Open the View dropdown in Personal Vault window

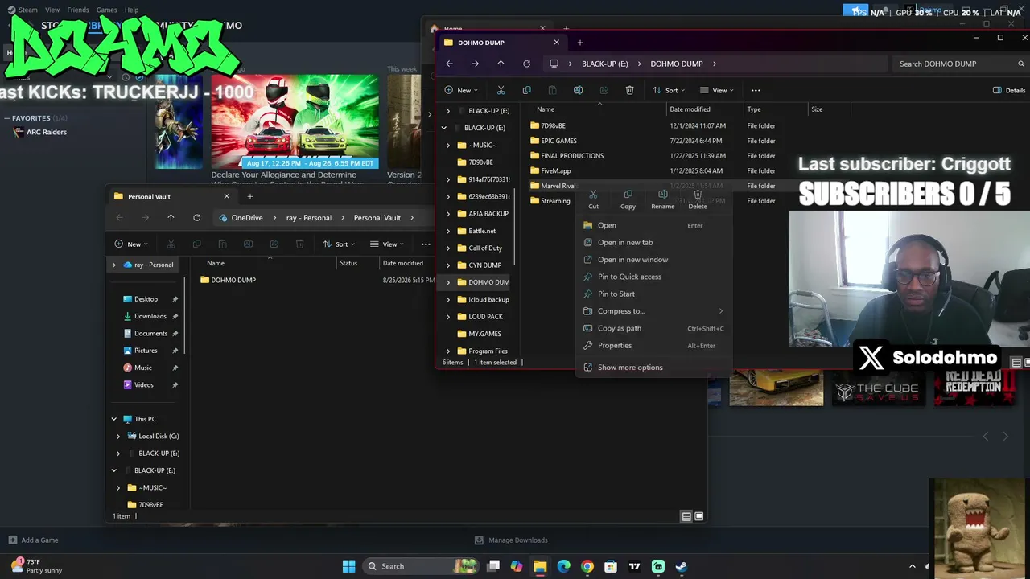[x=388, y=244]
